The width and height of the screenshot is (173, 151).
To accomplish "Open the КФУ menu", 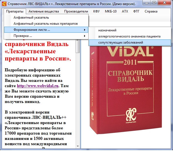I will click(x=96, y=11).
